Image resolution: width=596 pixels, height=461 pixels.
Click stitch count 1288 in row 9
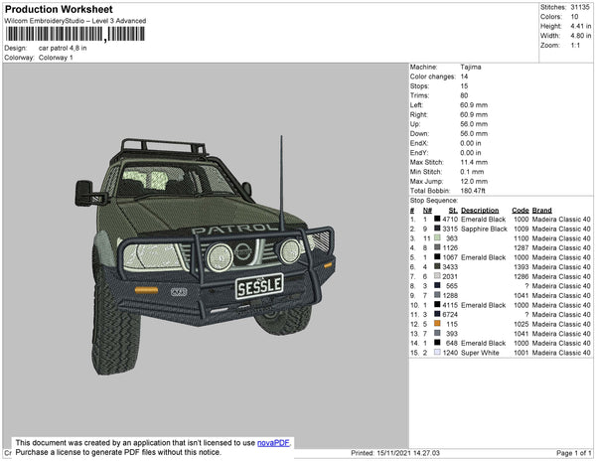pyautogui.click(x=450, y=295)
